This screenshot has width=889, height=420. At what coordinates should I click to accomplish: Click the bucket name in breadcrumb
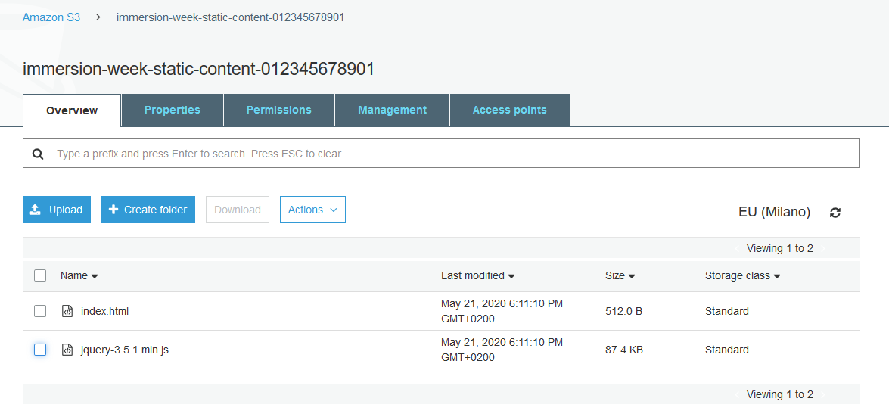click(x=230, y=17)
